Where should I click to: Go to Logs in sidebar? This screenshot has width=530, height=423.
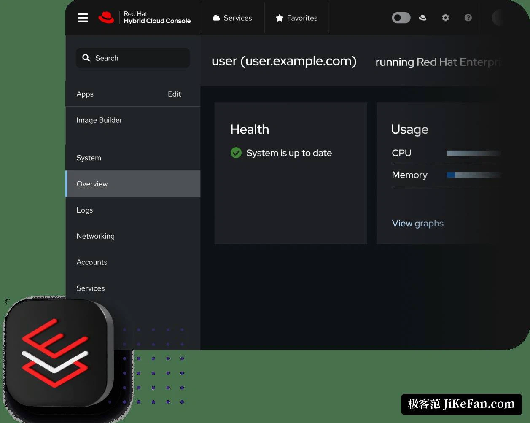click(x=84, y=210)
